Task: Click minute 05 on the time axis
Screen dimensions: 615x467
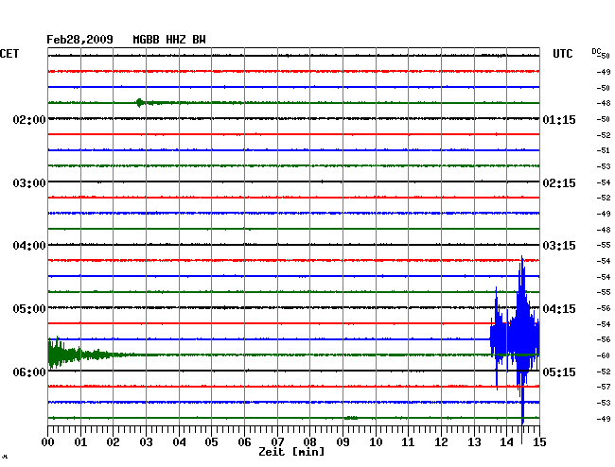Action: (211, 441)
